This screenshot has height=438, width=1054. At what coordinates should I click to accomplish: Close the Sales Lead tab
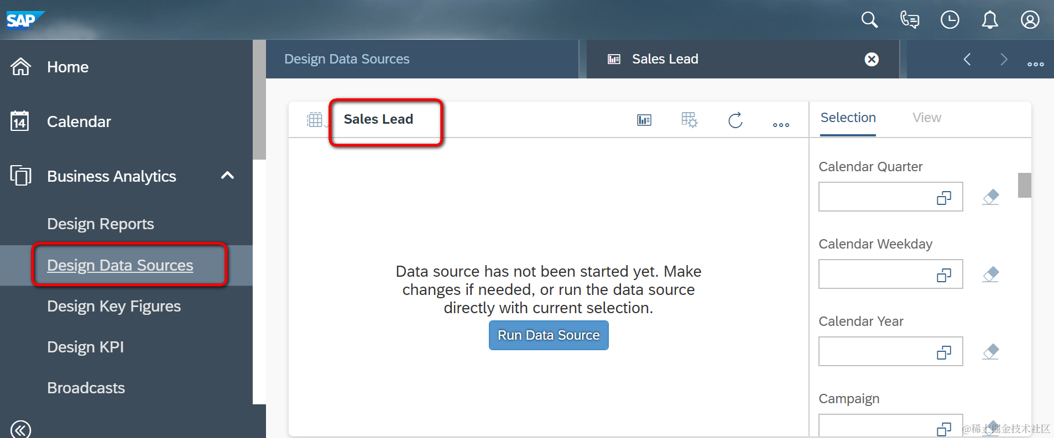point(872,59)
